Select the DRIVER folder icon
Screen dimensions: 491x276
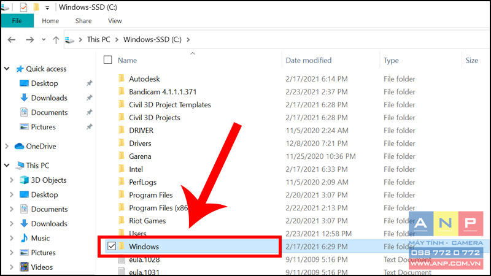pyautogui.click(x=122, y=130)
